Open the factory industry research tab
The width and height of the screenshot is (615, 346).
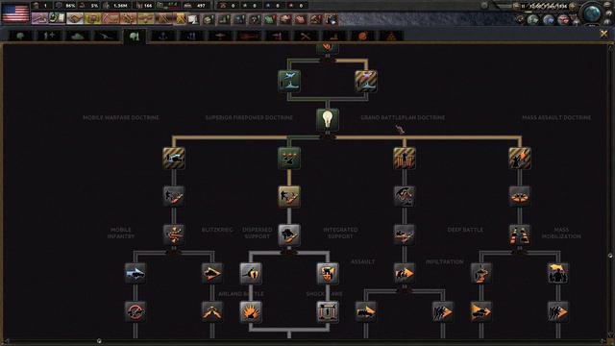click(334, 37)
